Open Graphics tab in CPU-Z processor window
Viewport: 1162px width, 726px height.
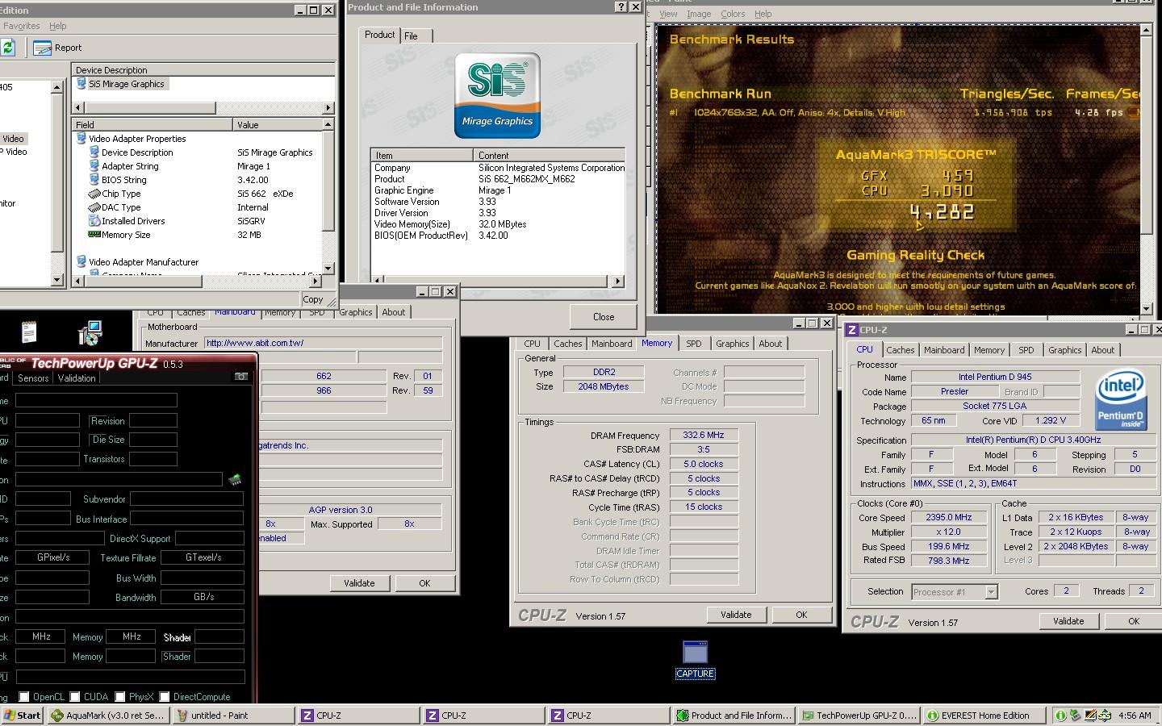(x=1064, y=350)
